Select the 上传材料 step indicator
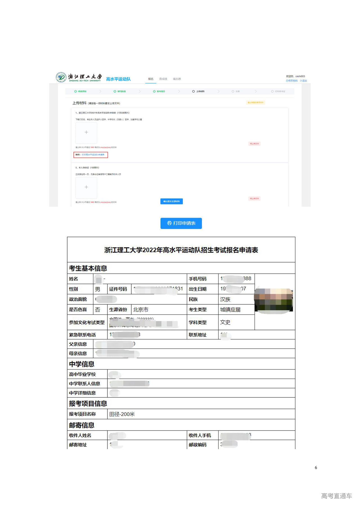Image resolution: width=360 pixels, height=507 pixels. tap(198, 91)
